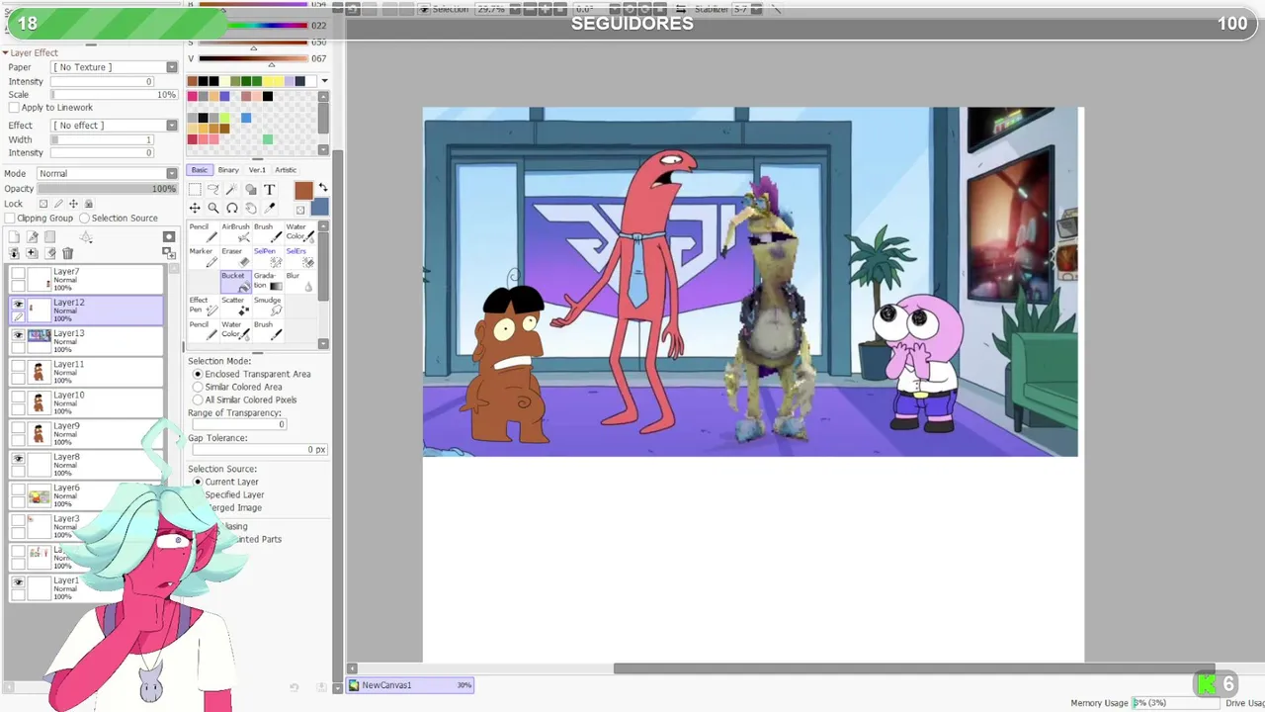The height and width of the screenshot is (712, 1265).
Task: Select the Hand pan tool
Action: 251,208
